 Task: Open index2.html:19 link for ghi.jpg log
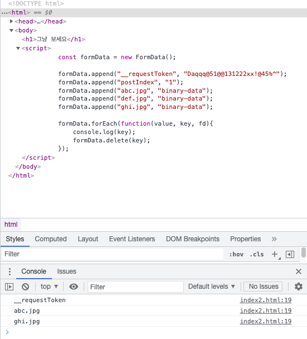(266, 321)
